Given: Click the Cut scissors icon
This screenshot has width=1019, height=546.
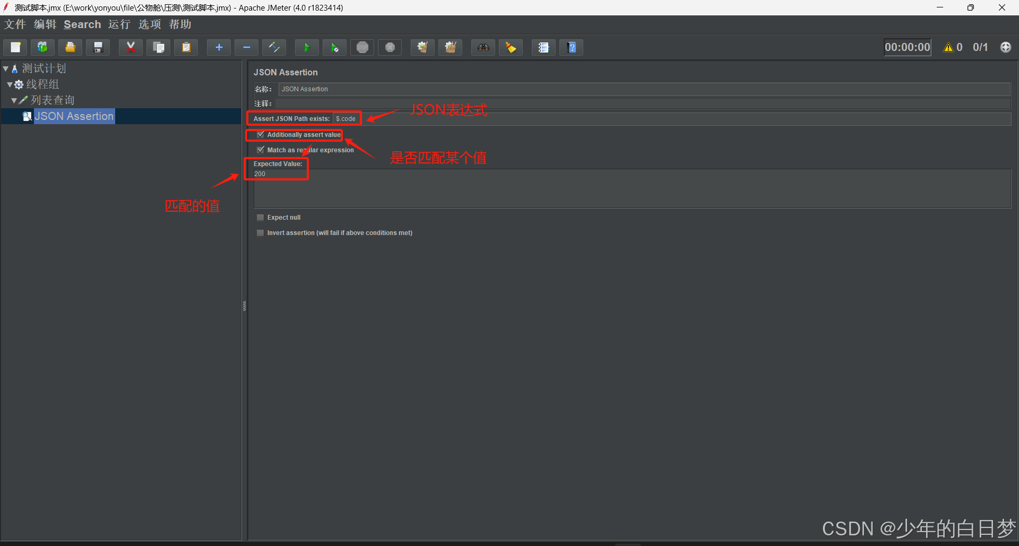Looking at the screenshot, I should coord(131,47).
